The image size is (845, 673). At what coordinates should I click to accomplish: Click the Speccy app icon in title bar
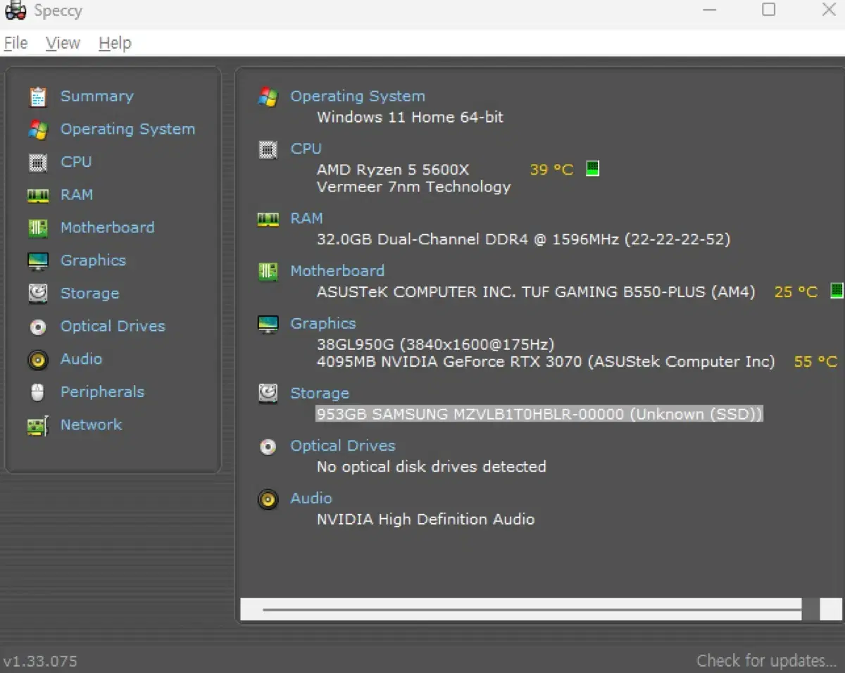point(15,11)
